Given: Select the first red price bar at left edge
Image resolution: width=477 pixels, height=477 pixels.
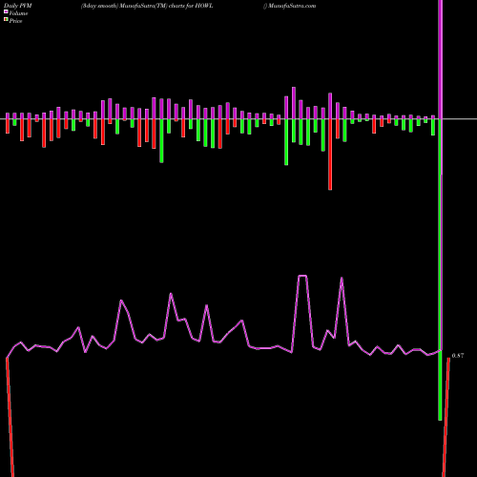Looking at the screenshot, I should pyautogui.click(x=8, y=126).
